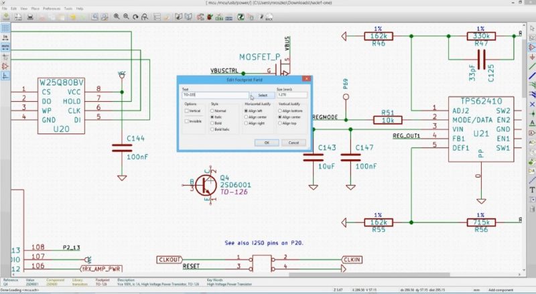
Task: Click the MOSFET_P component label
Action: [260, 57]
